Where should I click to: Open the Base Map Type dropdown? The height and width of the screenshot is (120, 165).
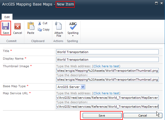coord(83,87)
